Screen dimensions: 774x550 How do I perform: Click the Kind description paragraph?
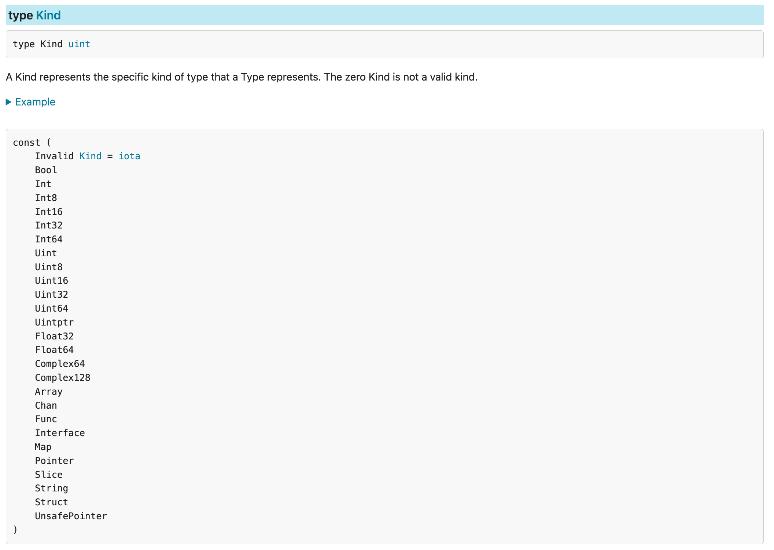coord(242,77)
